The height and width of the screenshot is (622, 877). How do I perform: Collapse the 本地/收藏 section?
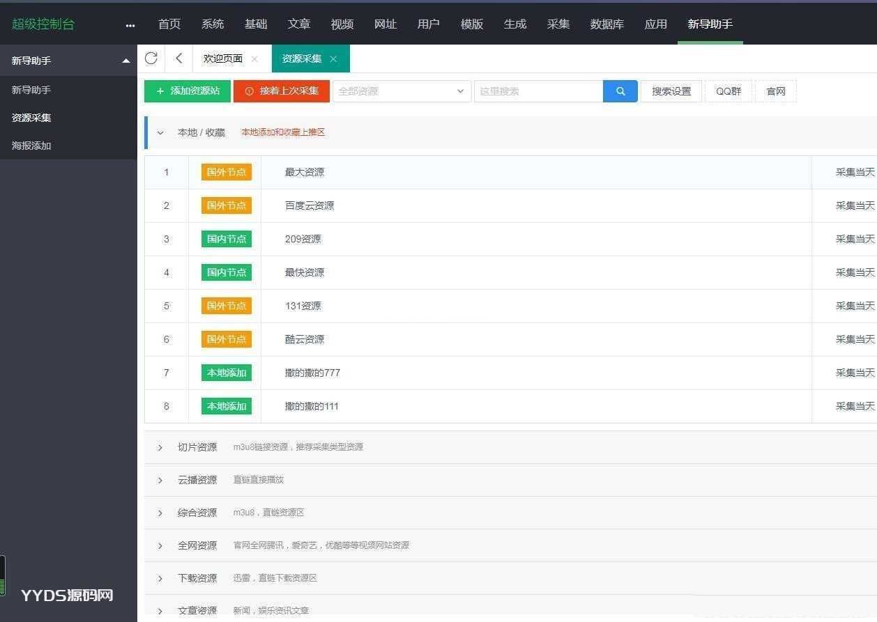[x=160, y=132]
